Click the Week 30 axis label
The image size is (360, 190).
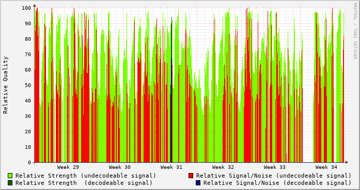[x=120, y=167]
